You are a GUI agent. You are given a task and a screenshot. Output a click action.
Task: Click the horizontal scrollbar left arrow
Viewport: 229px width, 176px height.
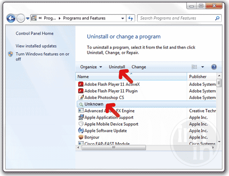pos(78,147)
